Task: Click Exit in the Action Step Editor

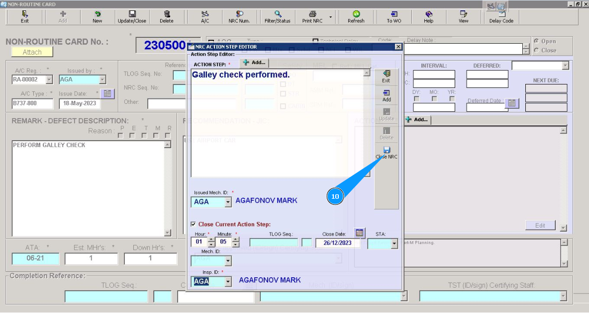Action: click(386, 77)
